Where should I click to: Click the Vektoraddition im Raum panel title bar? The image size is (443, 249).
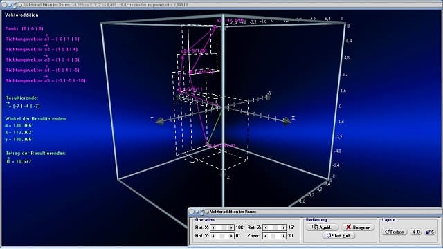point(315,212)
